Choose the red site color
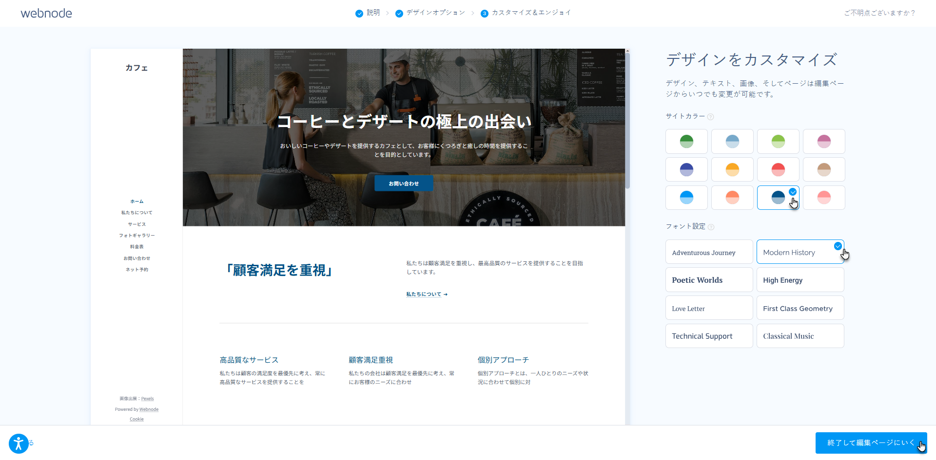 [778, 169]
